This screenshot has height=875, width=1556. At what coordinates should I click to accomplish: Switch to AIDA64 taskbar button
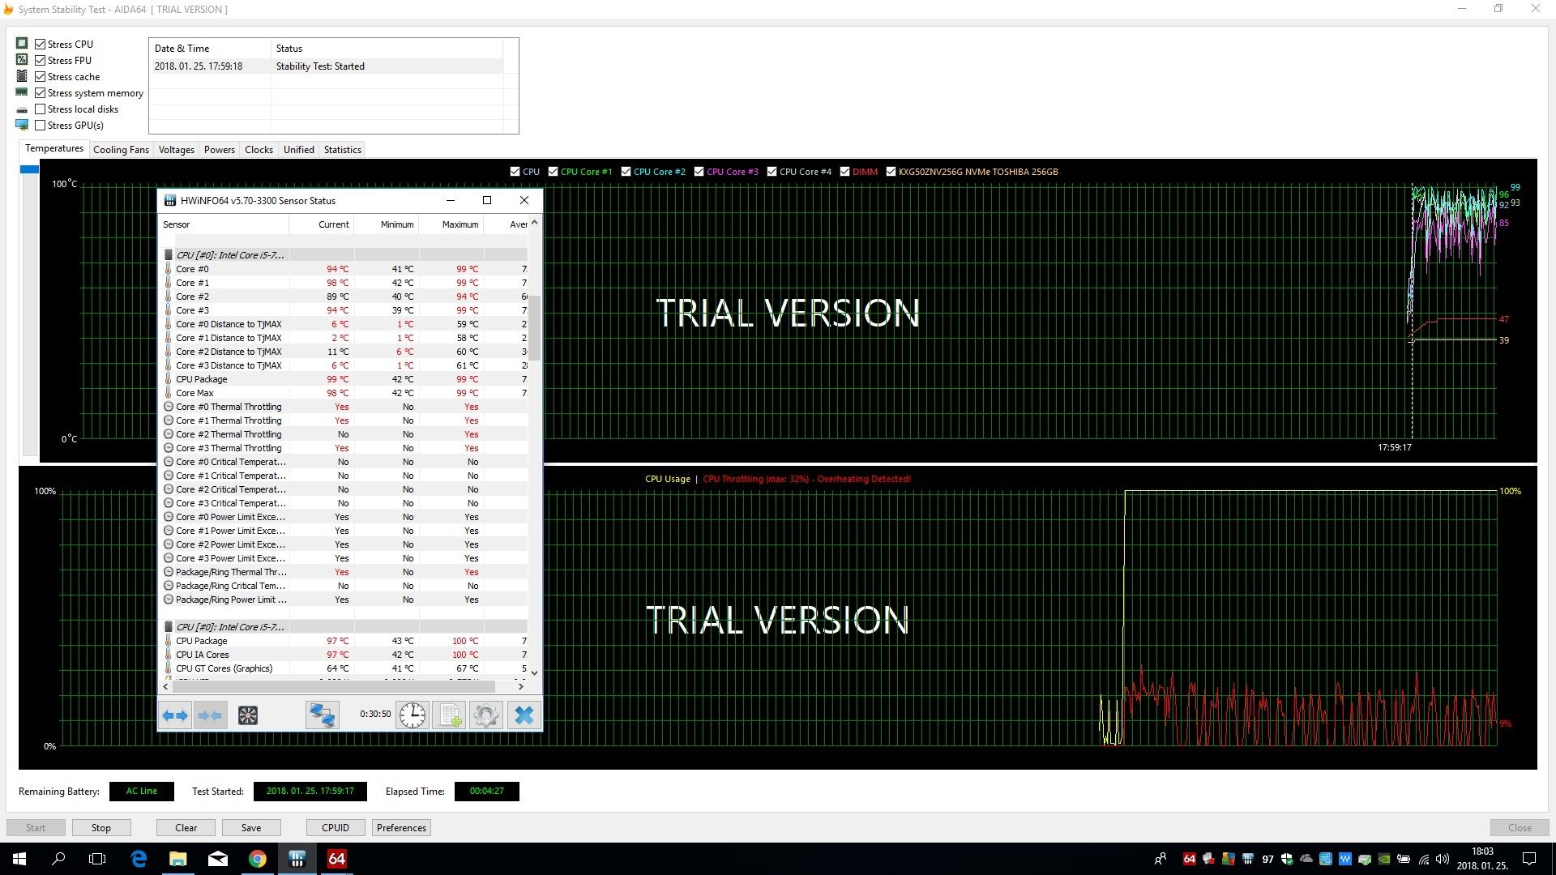click(x=337, y=859)
